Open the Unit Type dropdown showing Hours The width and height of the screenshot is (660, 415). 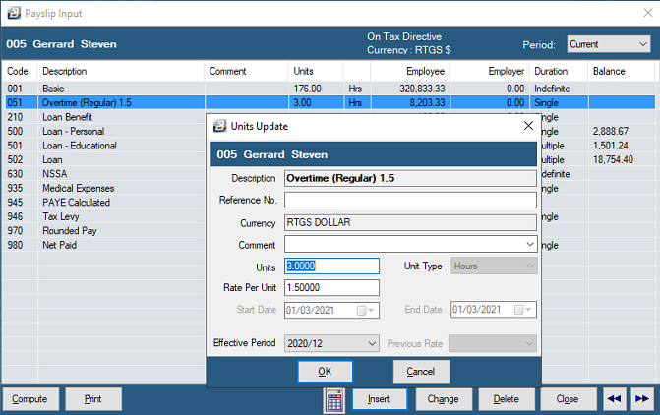[x=494, y=266]
